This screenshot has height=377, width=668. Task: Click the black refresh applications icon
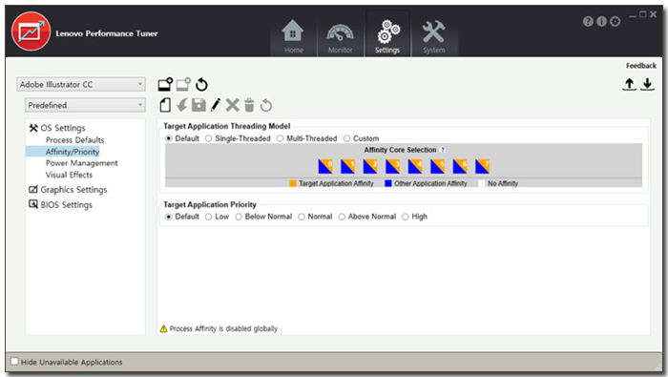201,85
